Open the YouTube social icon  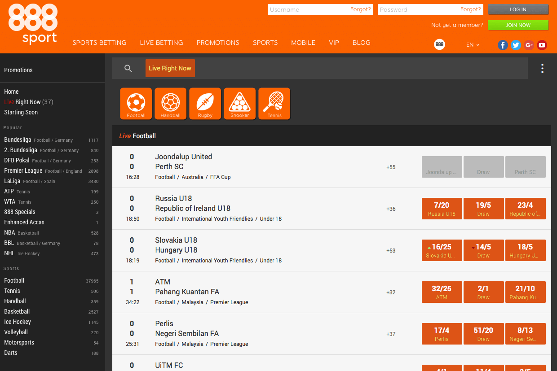pos(542,45)
